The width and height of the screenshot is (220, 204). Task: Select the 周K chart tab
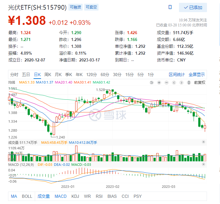point(48,75)
